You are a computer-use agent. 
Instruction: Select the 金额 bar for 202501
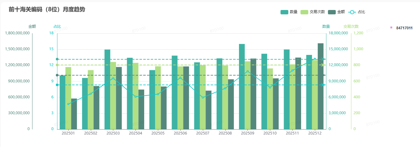74,114
